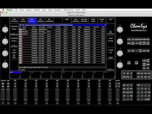
Task: Open the Tools menu
Action: (x=50, y=10)
